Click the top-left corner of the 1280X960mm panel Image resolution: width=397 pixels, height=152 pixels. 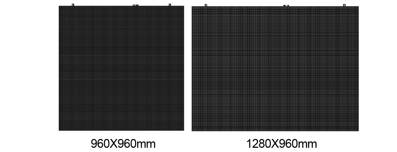[x=192, y=7]
